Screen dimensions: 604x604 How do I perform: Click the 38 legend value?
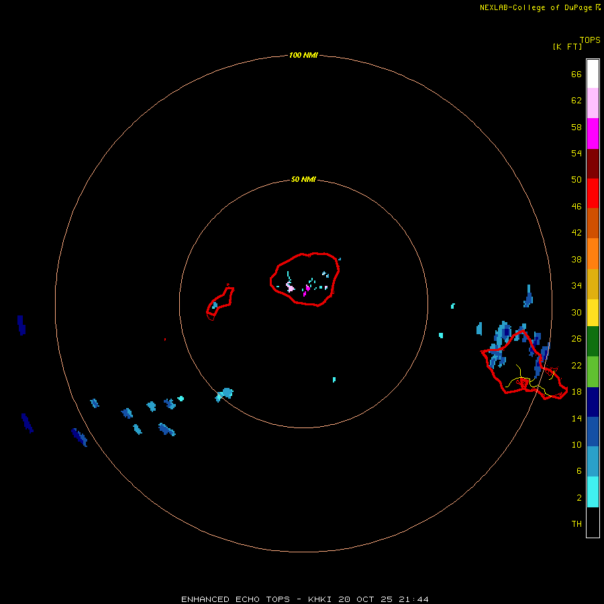(x=576, y=259)
